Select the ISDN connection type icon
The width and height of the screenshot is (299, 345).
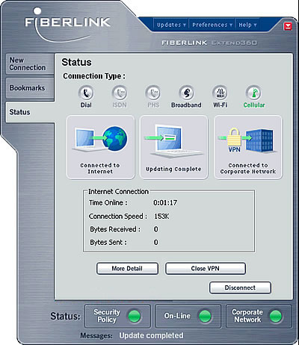pos(120,93)
